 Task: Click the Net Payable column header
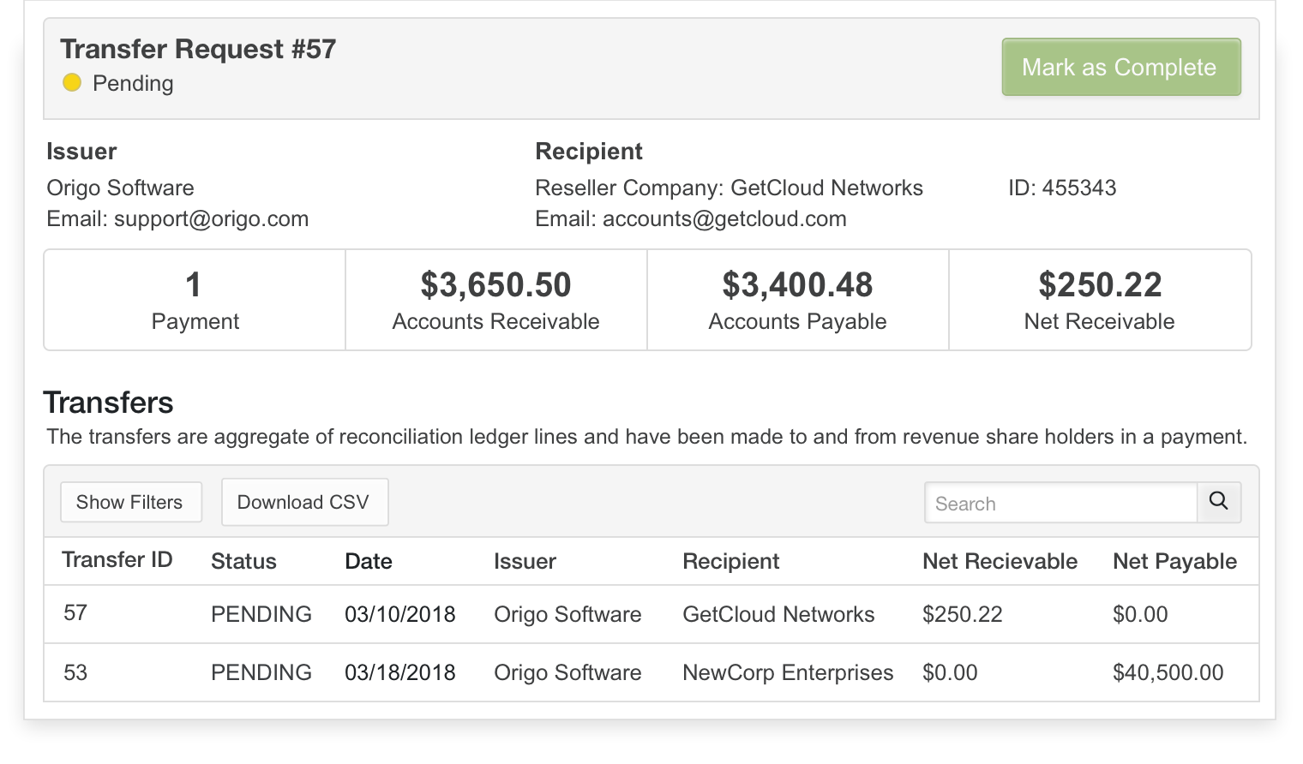[x=1174, y=561]
